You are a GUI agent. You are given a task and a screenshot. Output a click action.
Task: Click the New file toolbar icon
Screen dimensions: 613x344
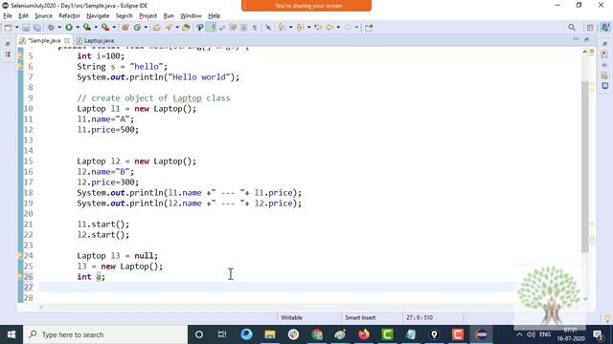tap(8, 28)
